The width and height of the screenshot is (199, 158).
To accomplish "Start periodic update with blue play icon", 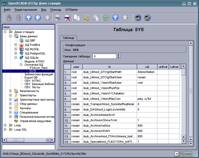I will click(115, 18).
